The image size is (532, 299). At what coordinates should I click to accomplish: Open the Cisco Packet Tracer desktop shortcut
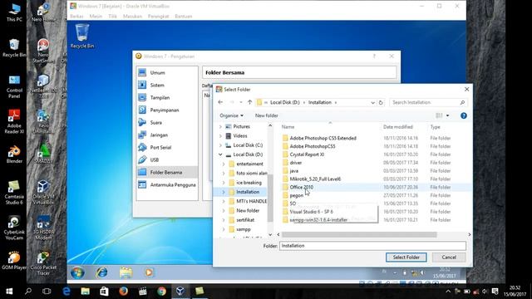coord(43,264)
